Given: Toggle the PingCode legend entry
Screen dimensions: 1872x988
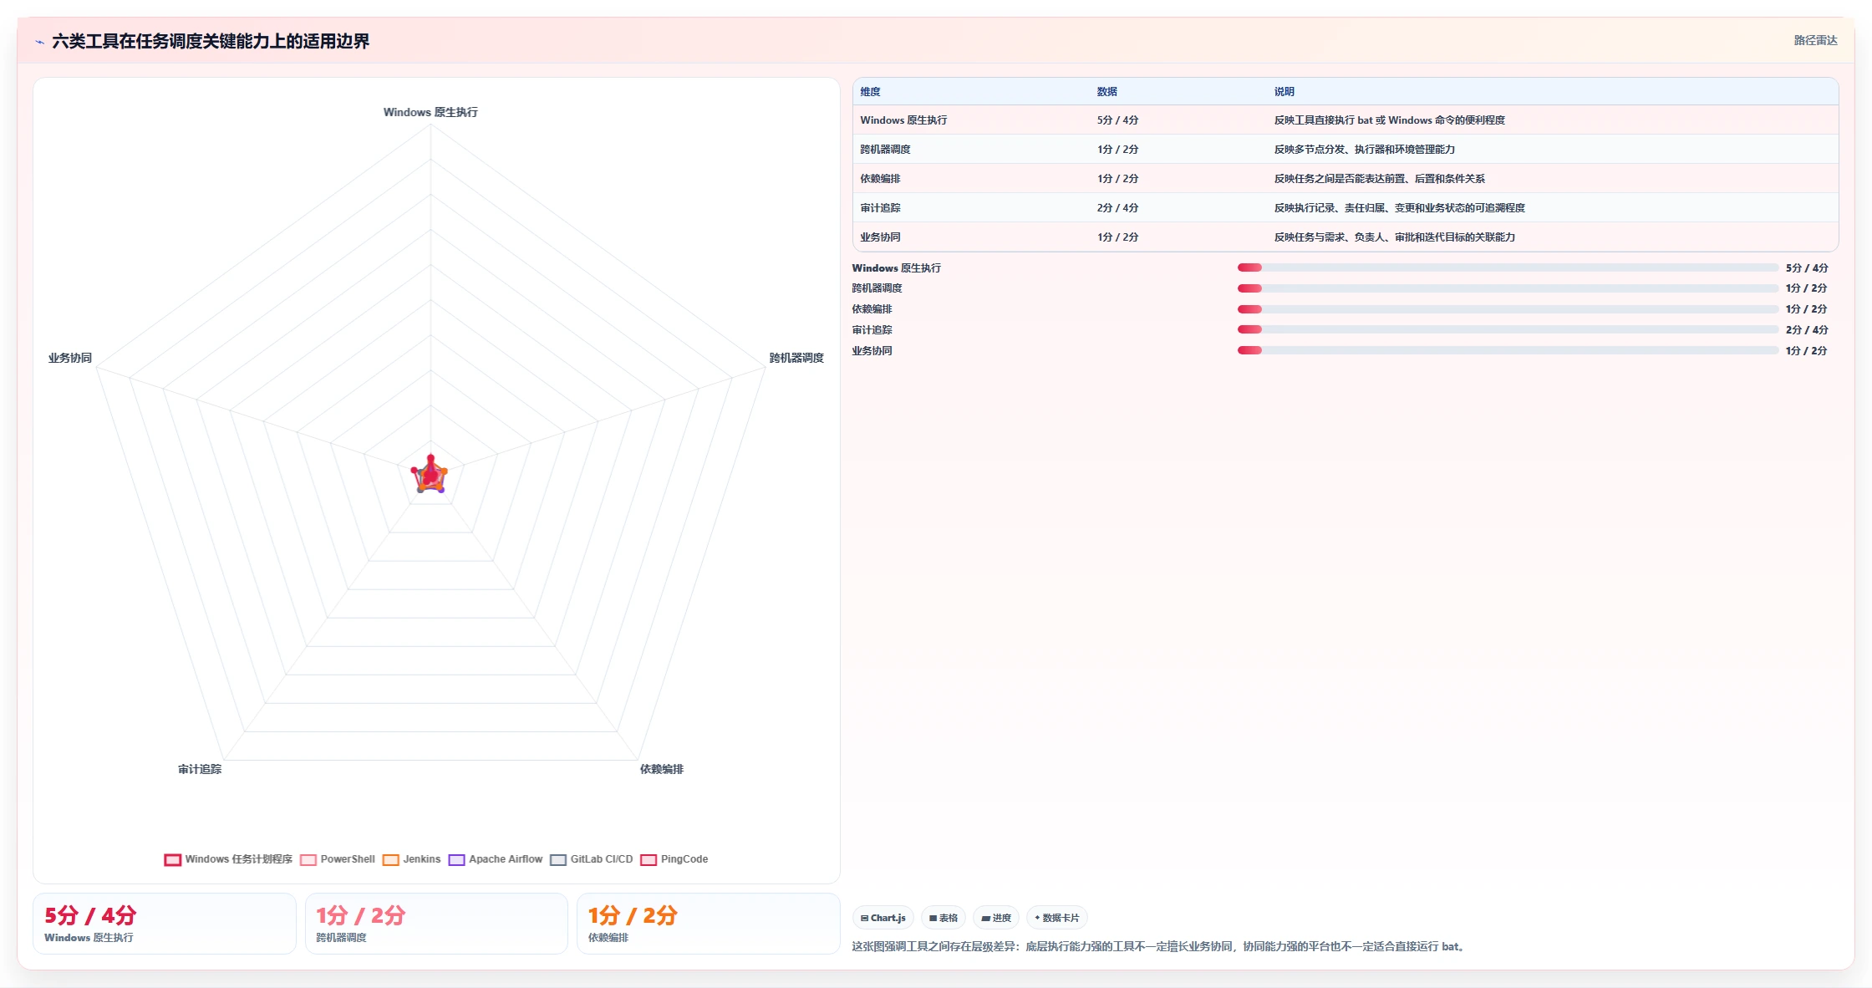Looking at the screenshot, I should tap(674, 859).
